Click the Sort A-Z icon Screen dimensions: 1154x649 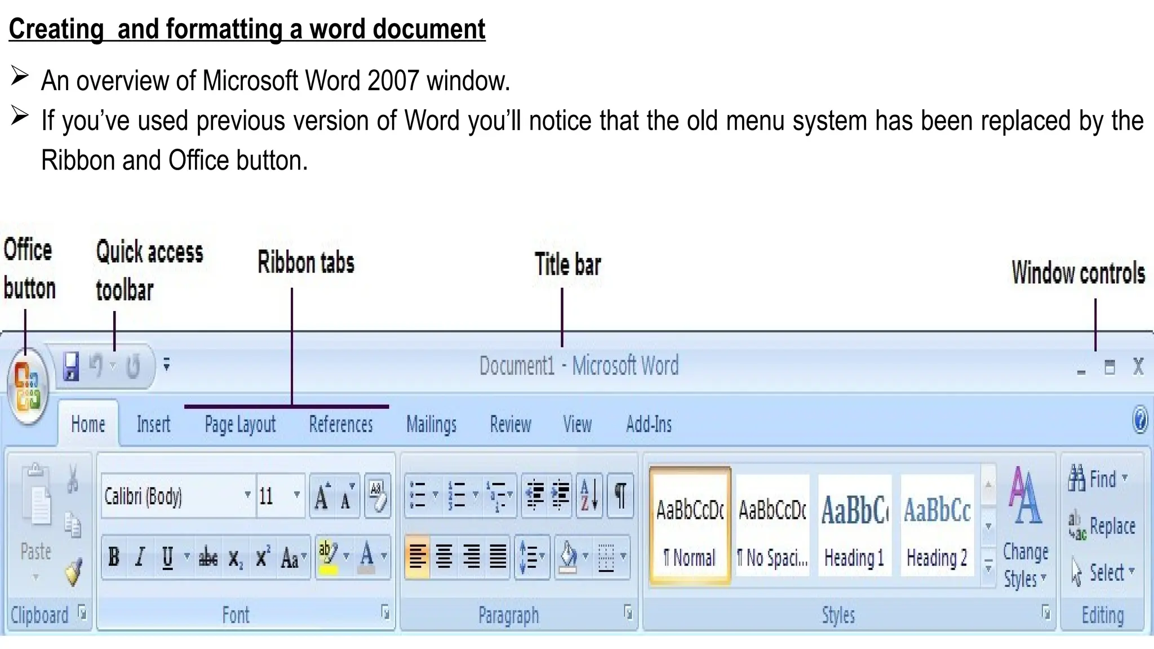tap(589, 495)
